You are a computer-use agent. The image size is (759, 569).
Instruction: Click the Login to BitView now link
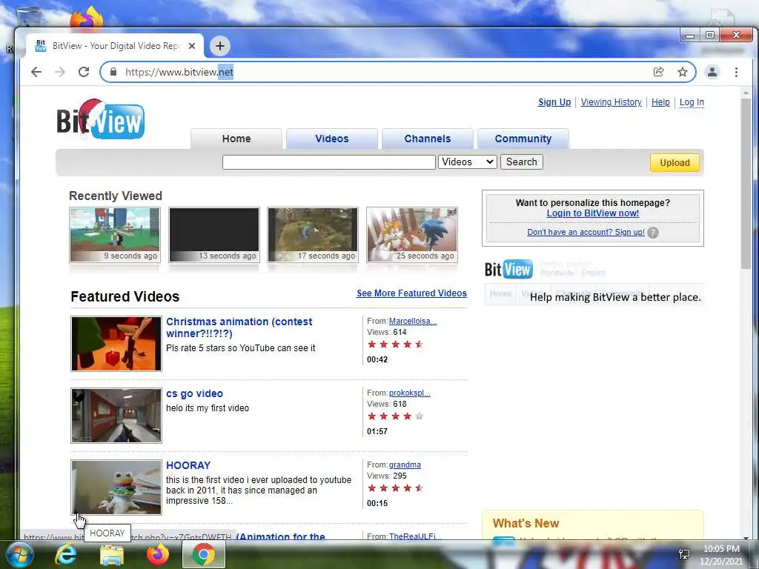click(x=592, y=213)
